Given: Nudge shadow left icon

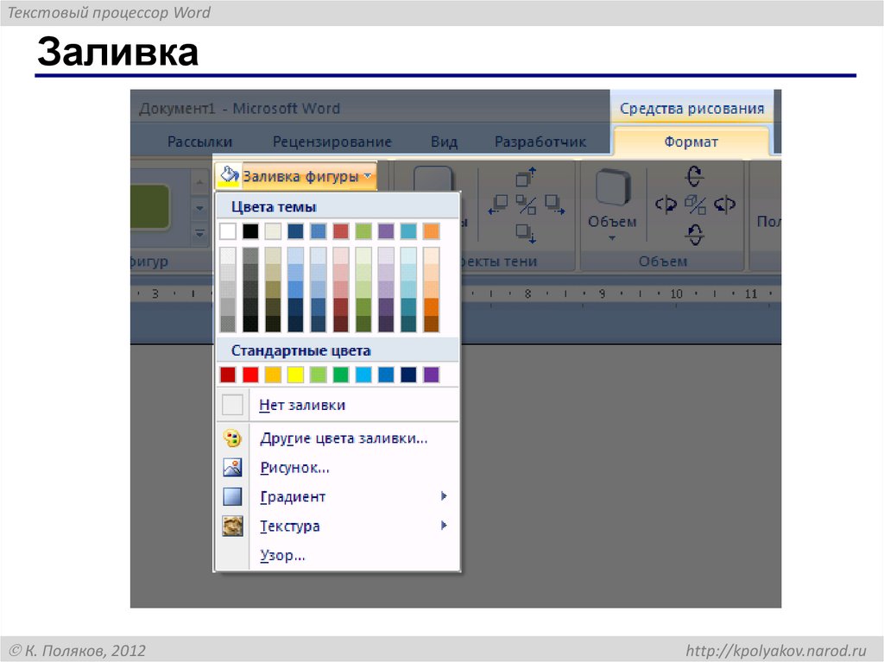Looking at the screenshot, I should (498, 205).
